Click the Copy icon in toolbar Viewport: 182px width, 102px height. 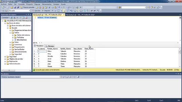(x=52, y=7)
